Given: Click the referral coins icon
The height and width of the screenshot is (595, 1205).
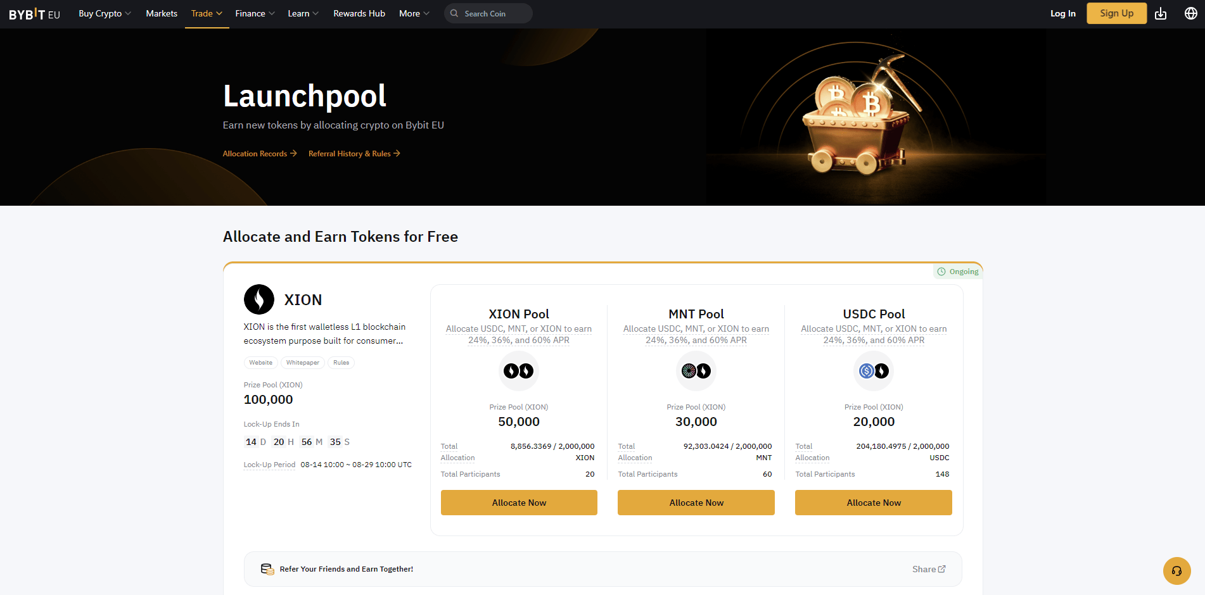Looking at the screenshot, I should coord(267,569).
